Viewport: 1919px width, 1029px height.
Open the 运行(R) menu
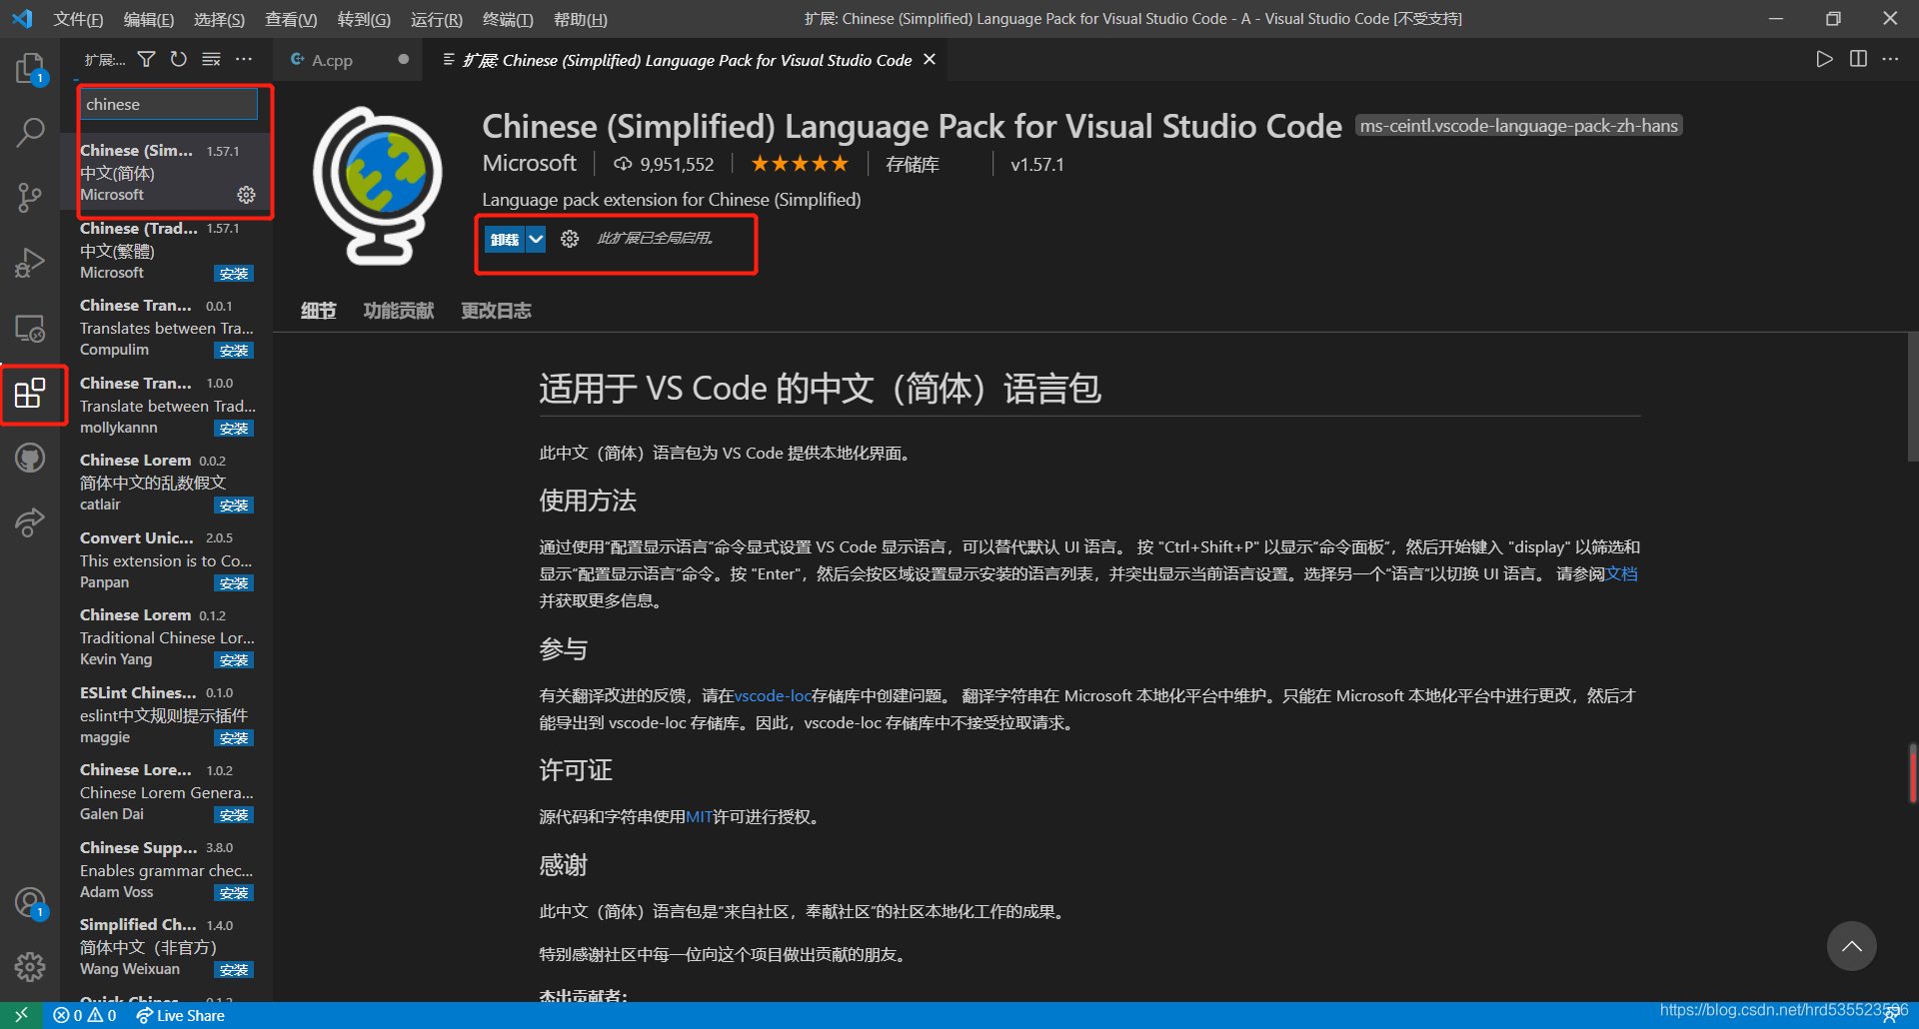pos(437,19)
